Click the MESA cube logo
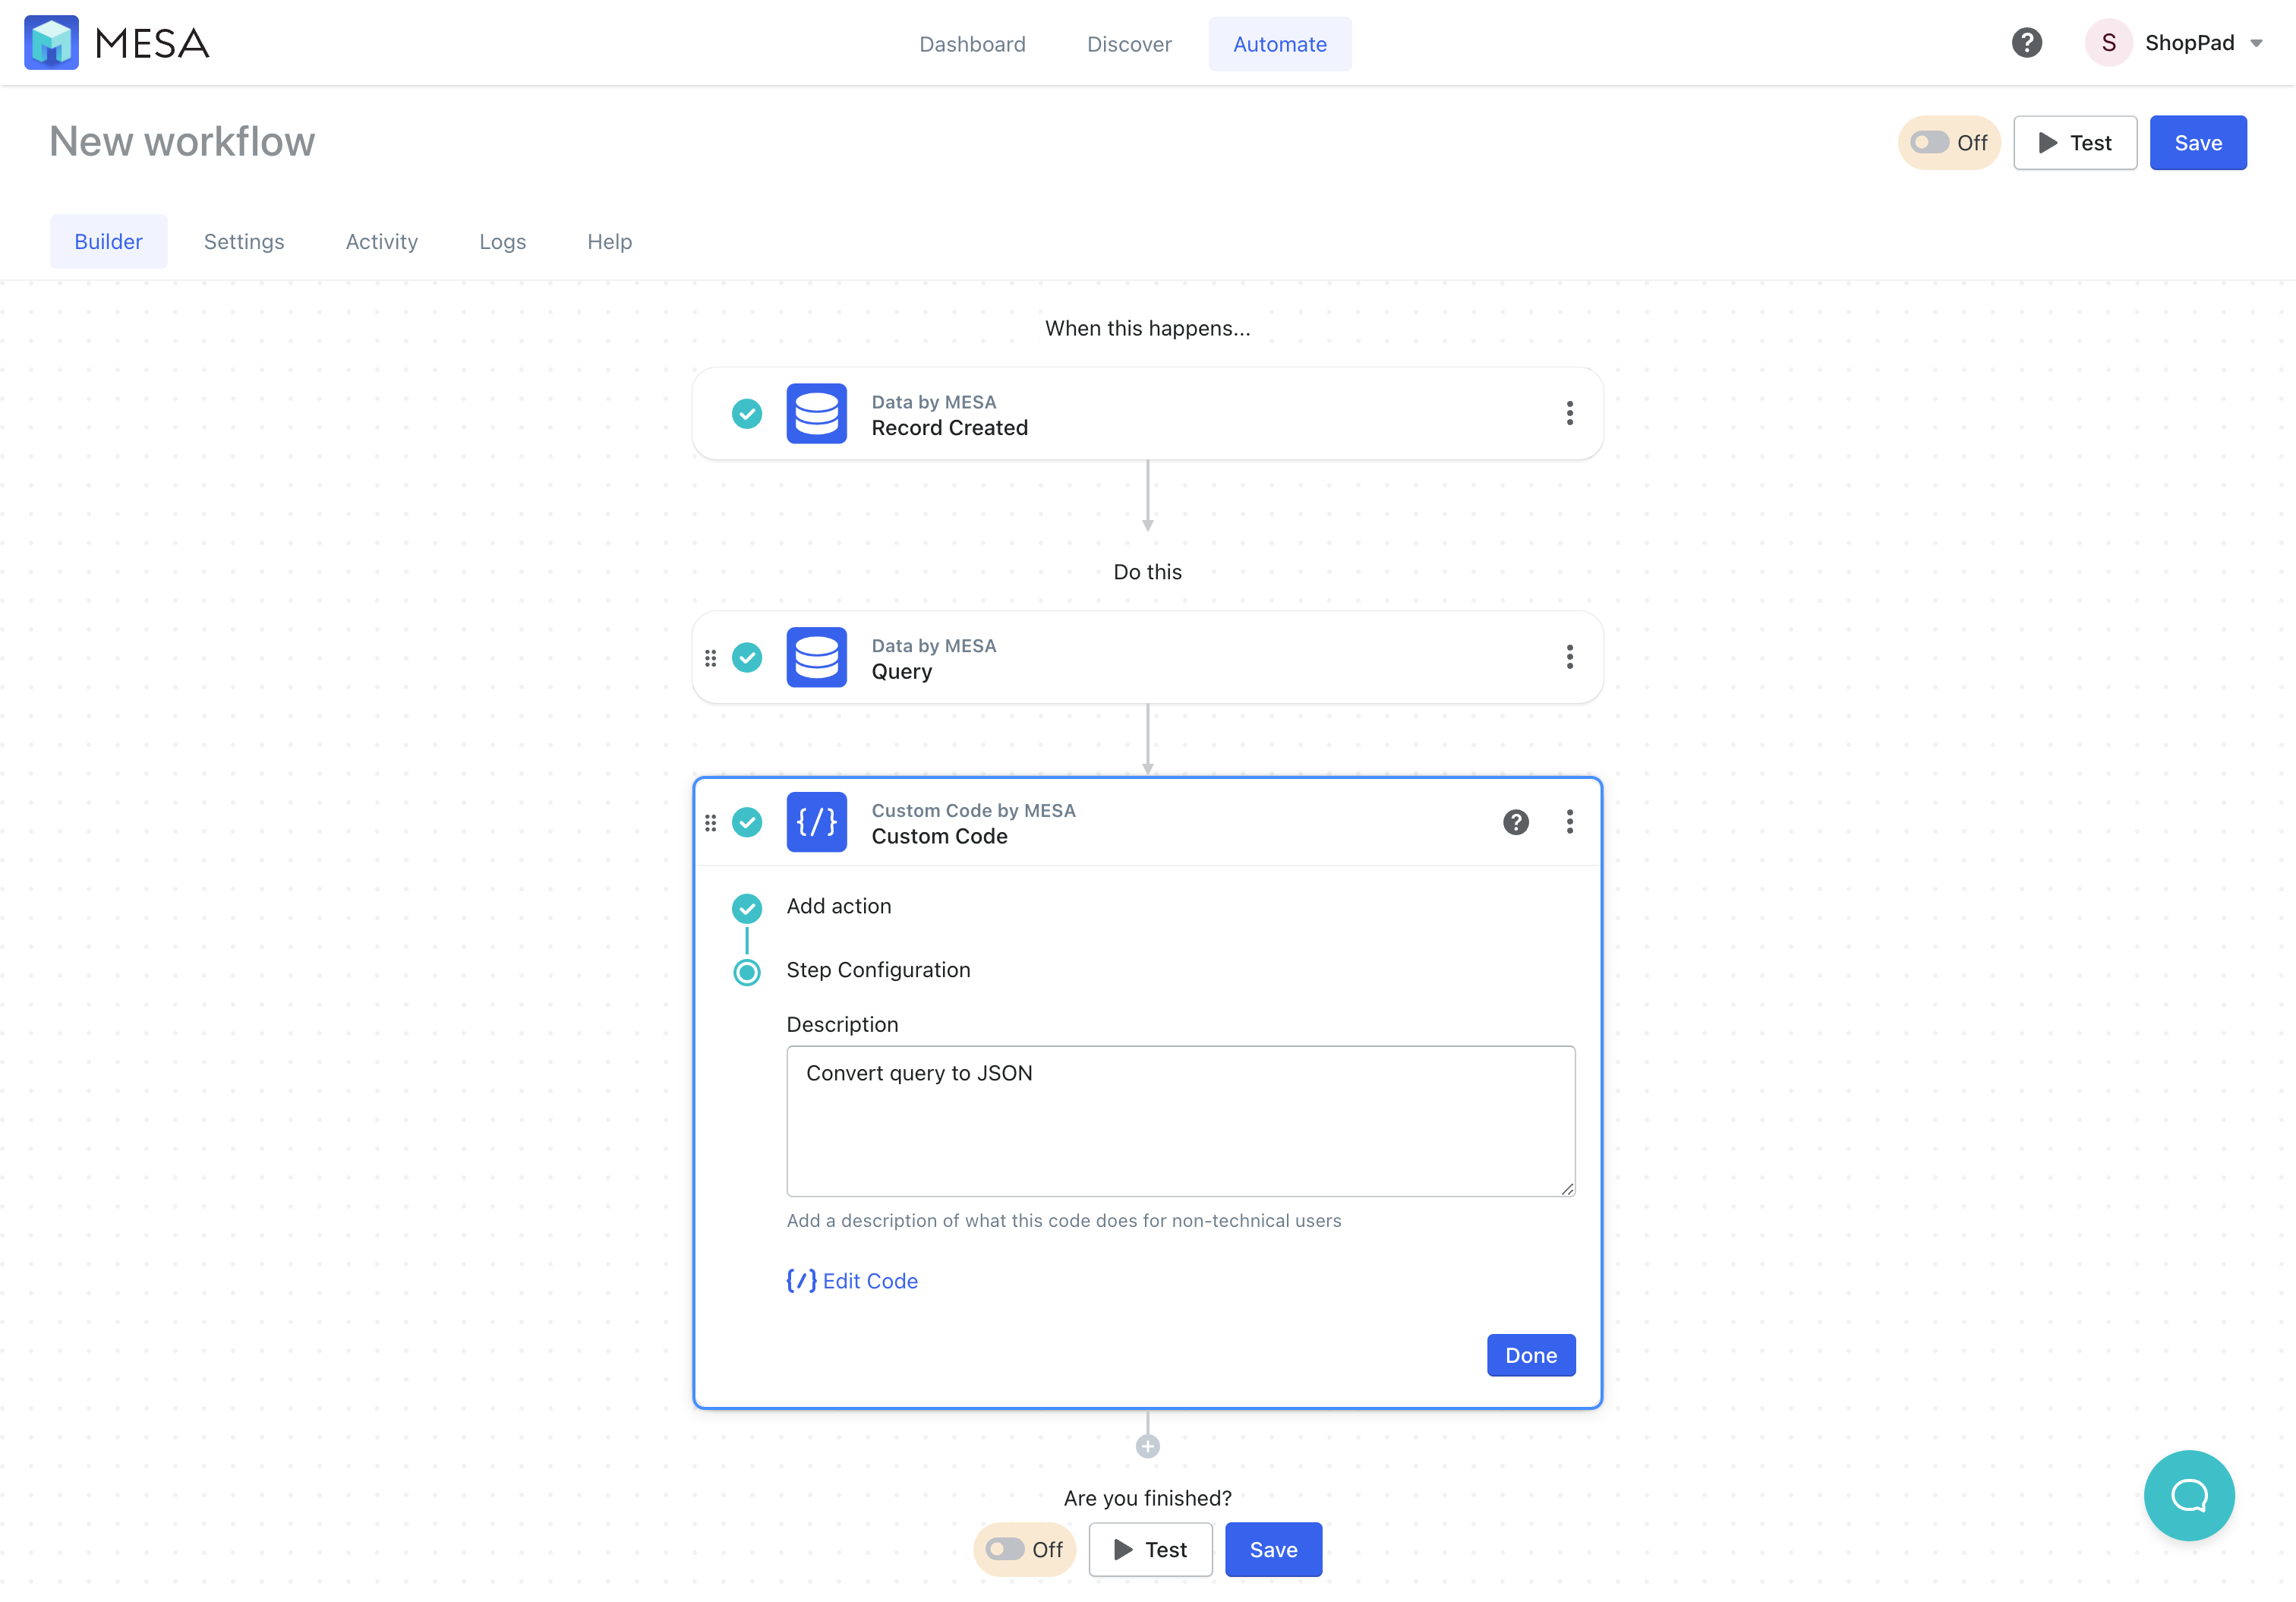The width and height of the screenshot is (2296, 1602). point(51,42)
